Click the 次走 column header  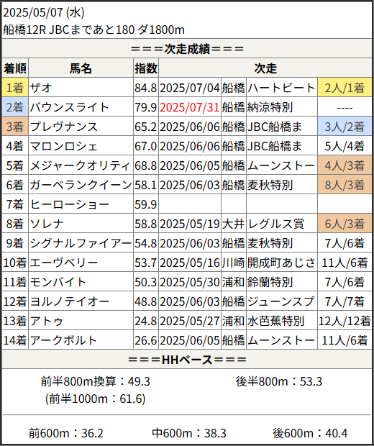tap(265, 68)
